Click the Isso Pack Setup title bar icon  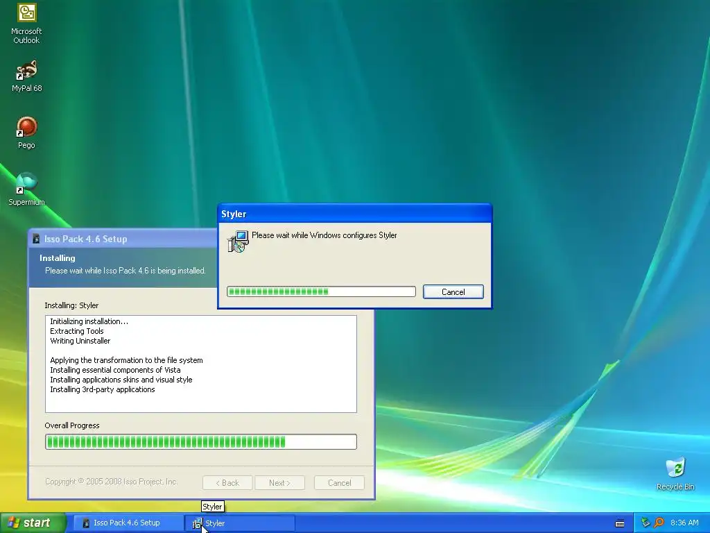tap(36, 239)
